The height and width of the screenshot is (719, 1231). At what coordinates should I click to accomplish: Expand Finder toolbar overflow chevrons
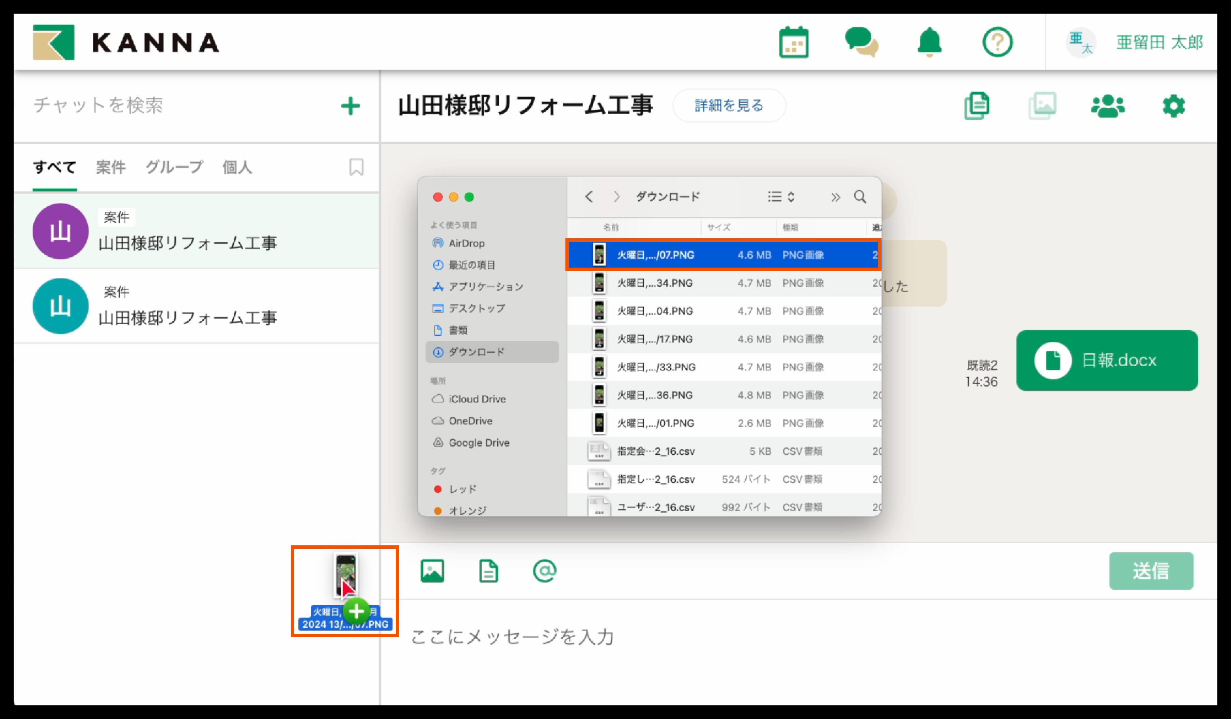[x=835, y=197]
